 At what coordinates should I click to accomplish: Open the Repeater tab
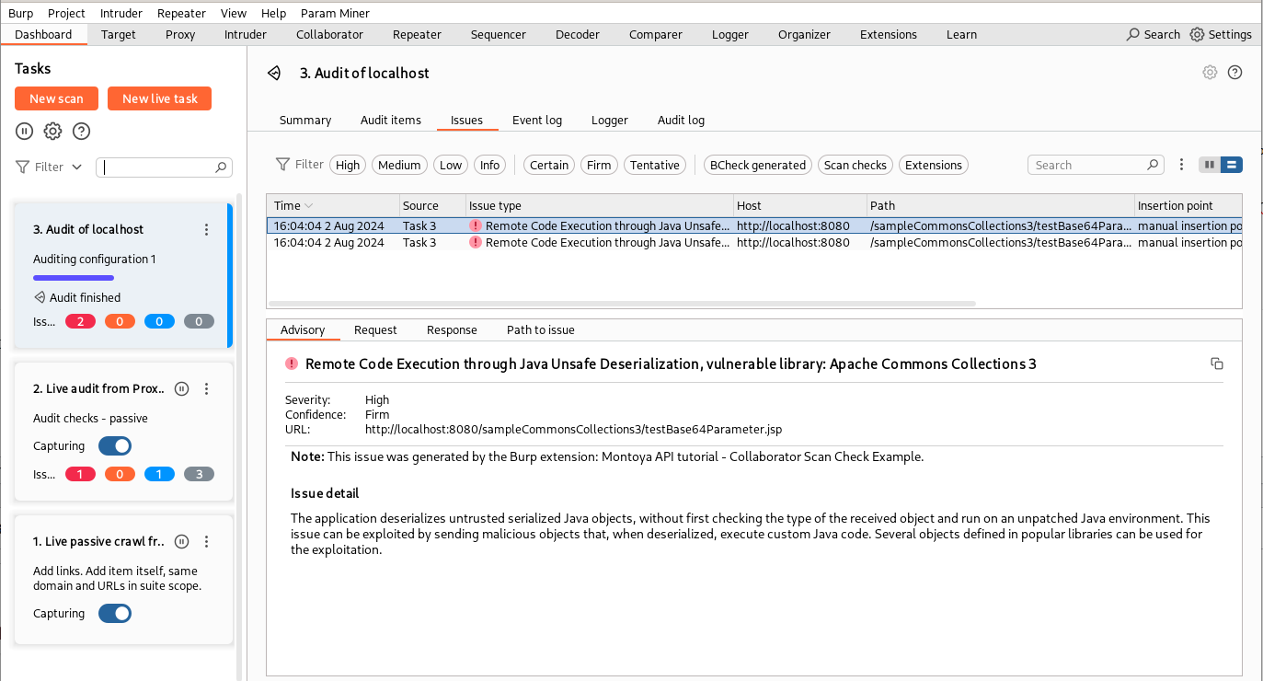click(417, 34)
